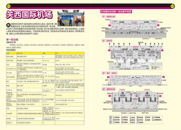Click the 3F floor plan diagram

point(135,81)
